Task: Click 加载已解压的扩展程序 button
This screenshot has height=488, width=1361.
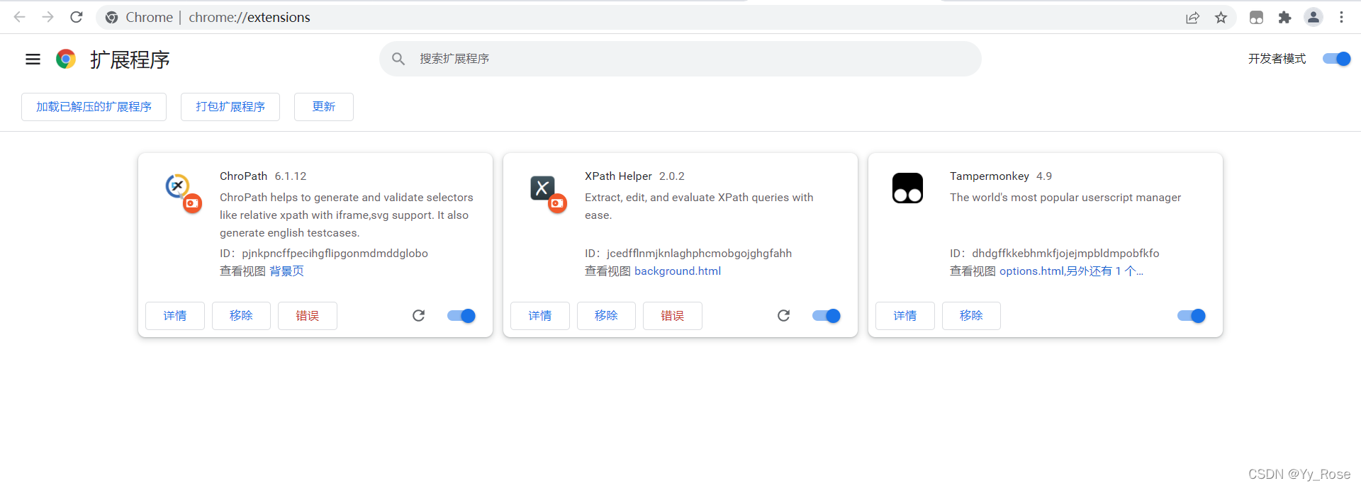Action: 94,107
